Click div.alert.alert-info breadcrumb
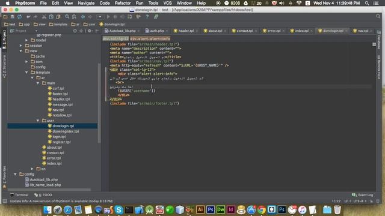This screenshot has width=385, height=216. coord(150,38)
